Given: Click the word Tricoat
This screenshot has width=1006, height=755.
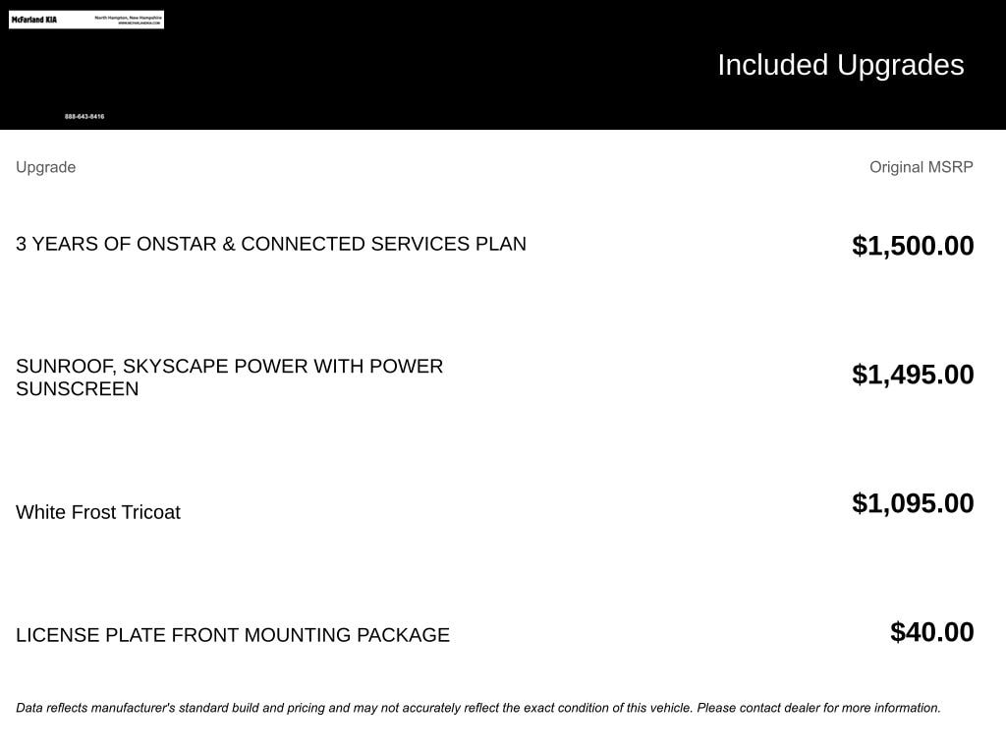Looking at the screenshot, I should [150, 512].
